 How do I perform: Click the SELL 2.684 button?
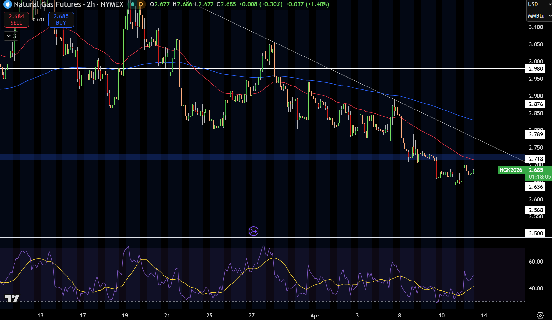[x=16, y=20]
